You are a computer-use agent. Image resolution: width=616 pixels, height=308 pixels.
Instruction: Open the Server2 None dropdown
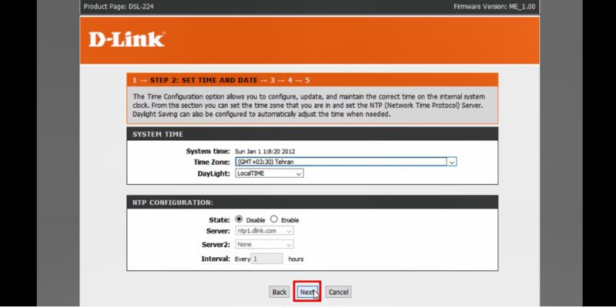click(264, 244)
